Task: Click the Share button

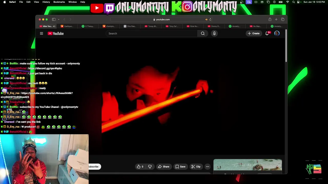Action: pos(163,167)
